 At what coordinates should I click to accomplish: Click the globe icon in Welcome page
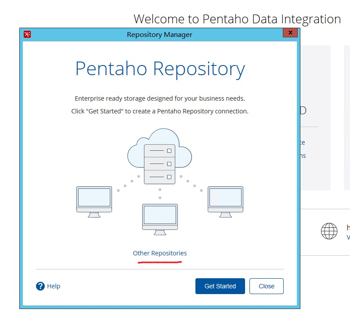pos(329,231)
